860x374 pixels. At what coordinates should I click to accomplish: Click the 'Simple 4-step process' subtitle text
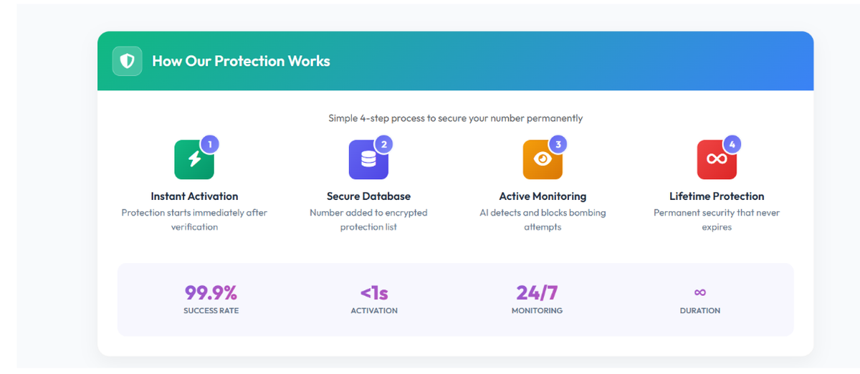455,118
